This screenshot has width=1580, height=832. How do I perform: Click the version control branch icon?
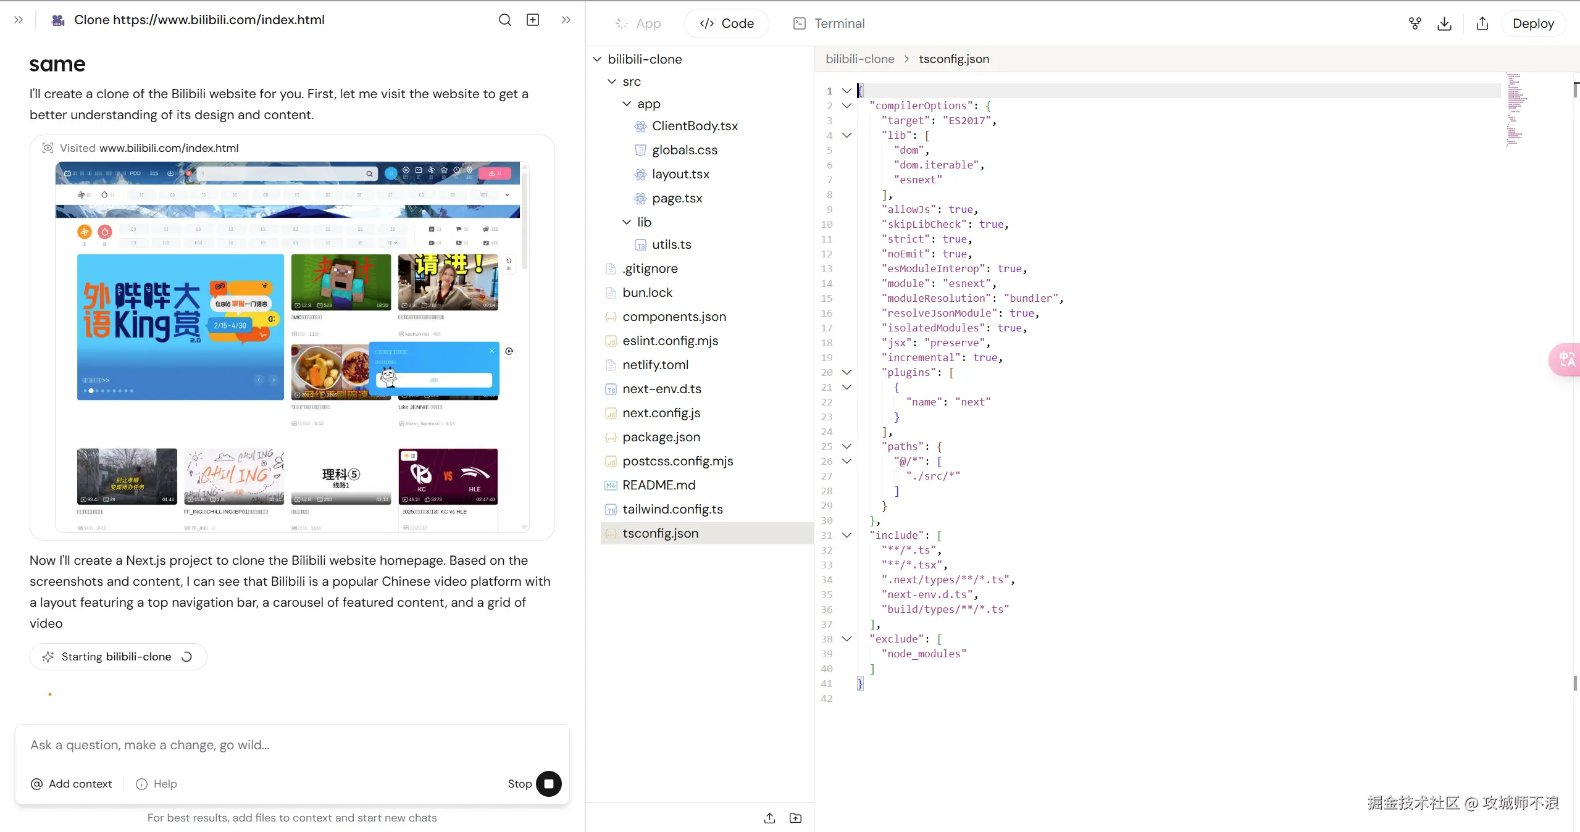[x=1415, y=23]
